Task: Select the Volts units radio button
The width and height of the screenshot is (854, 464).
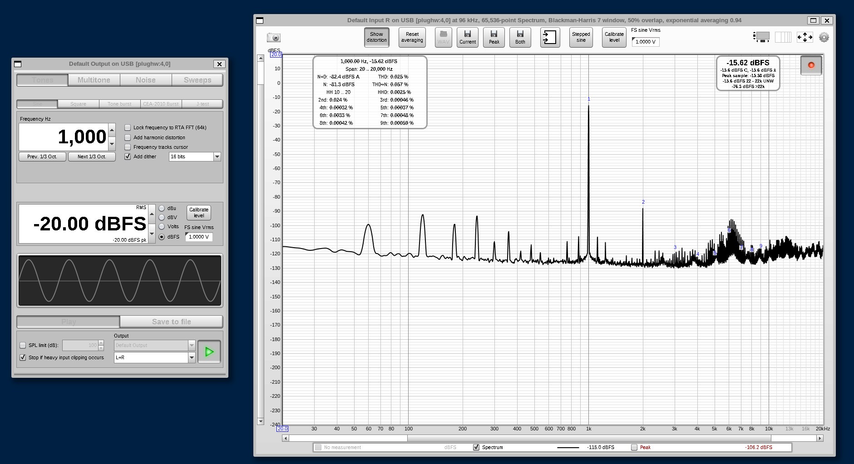Action: tap(162, 226)
